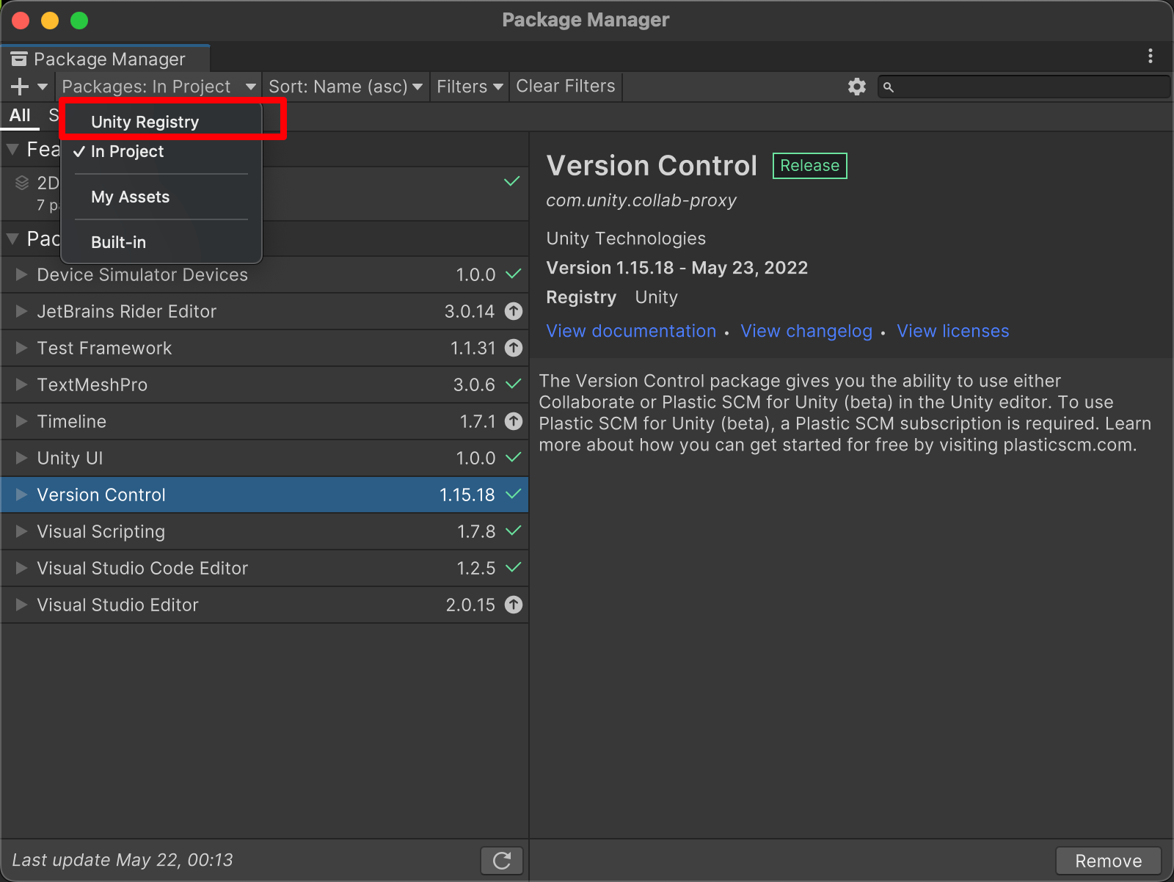Select the Visual Studio Code Editor package
The image size is (1174, 882).
coord(264,568)
